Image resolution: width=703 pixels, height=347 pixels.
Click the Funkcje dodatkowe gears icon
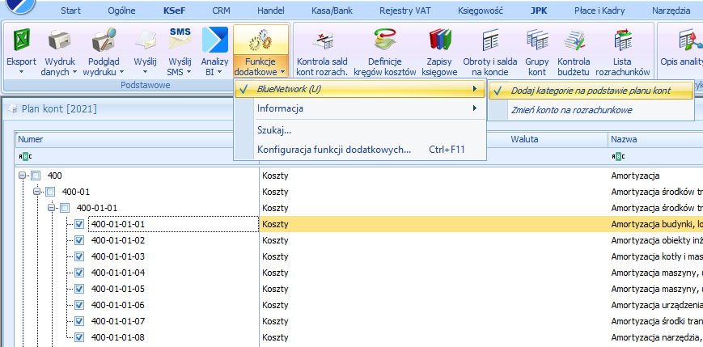pos(260,40)
